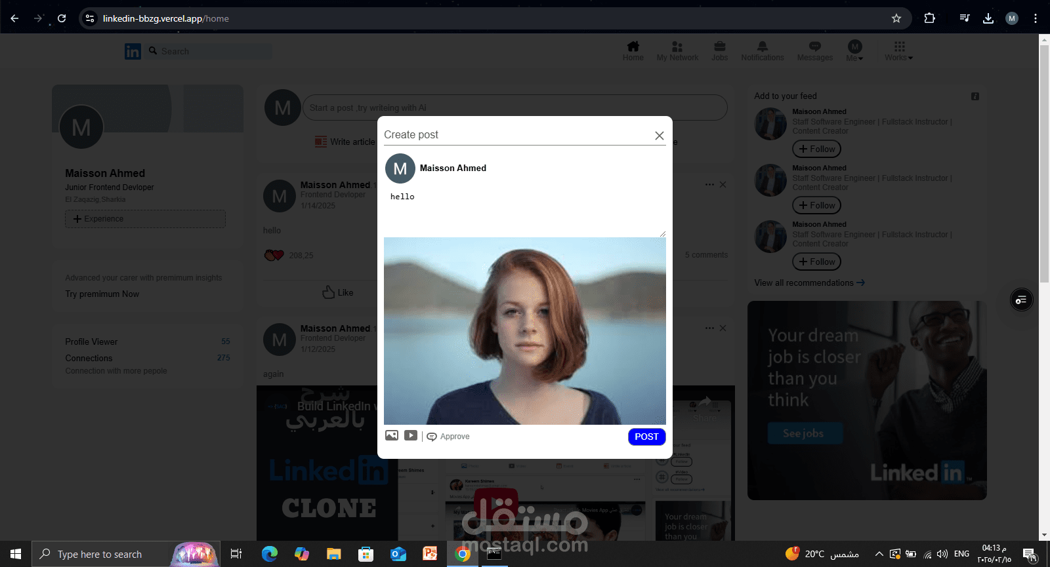Choose Write article option
The width and height of the screenshot is (1050, 567).
pyautogui.click(x=345, y=142)
